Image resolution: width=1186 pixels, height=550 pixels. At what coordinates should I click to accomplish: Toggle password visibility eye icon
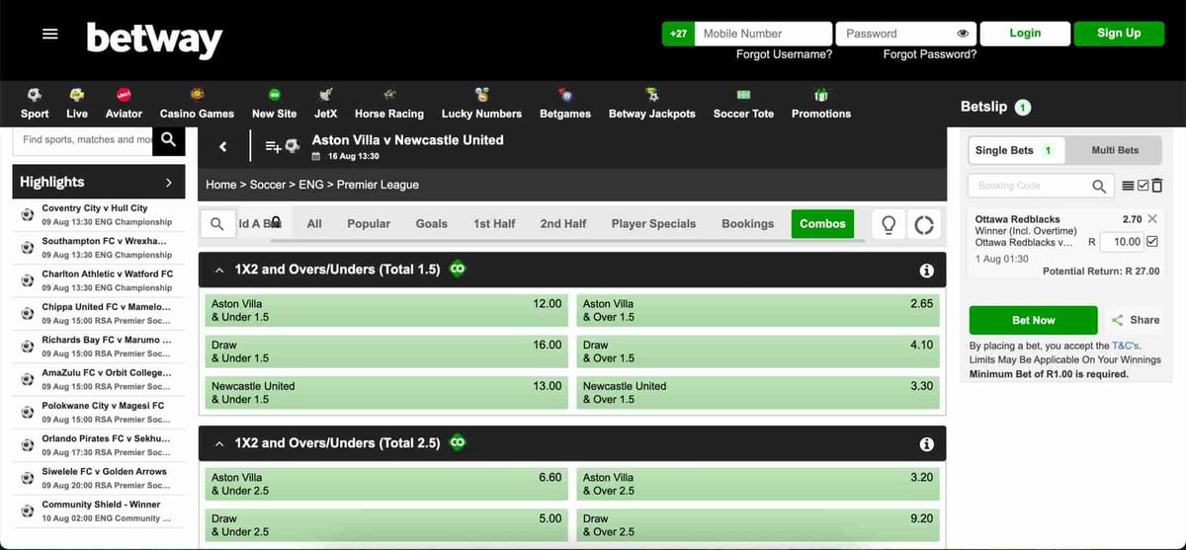tap(963, 34)
